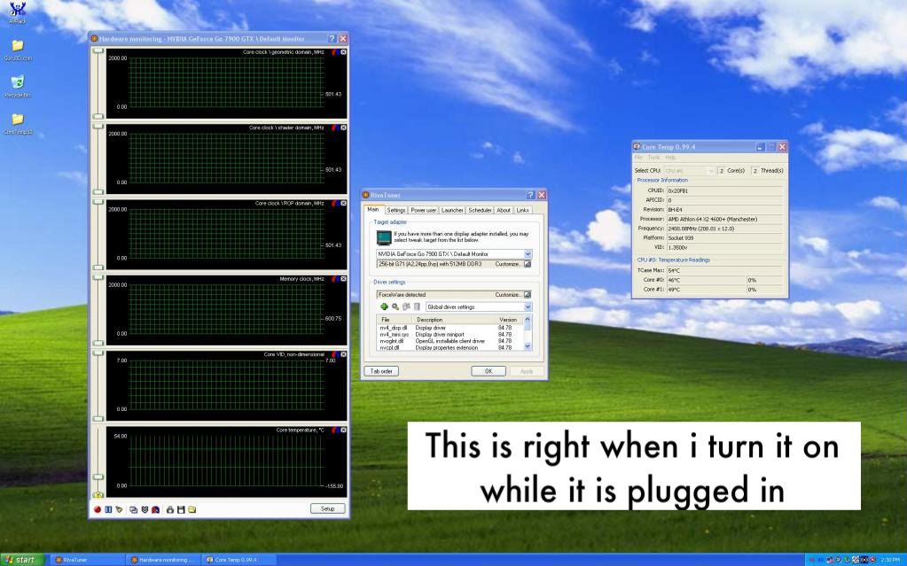Click the Start button

click(x=20, y=560)
